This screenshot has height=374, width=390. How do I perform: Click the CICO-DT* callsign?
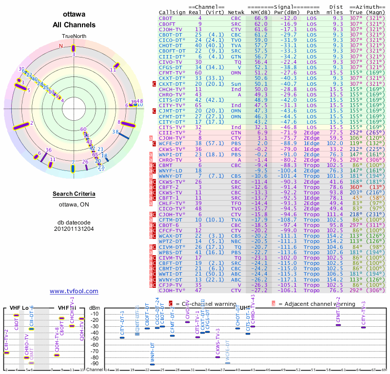click(172, 40)
